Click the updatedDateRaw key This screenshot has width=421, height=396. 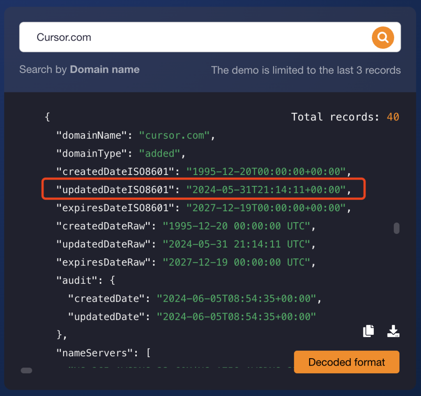click(x=103, y=244)
